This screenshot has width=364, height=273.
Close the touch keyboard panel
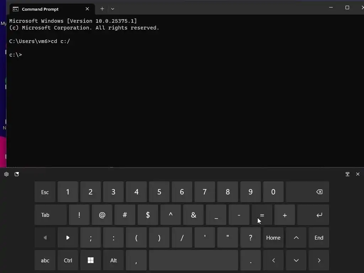358,174
